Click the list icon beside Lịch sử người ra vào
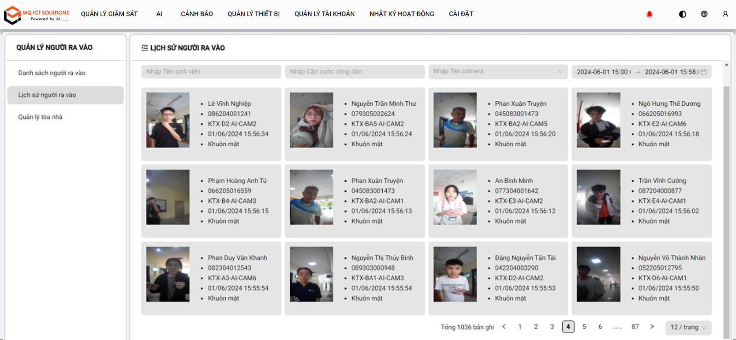The width and height of the screenshot is (736, 340). coord(144,48)
